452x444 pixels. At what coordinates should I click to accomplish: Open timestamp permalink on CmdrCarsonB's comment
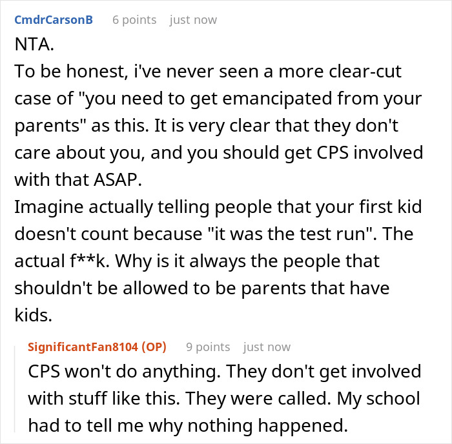[x=193, y=20]
